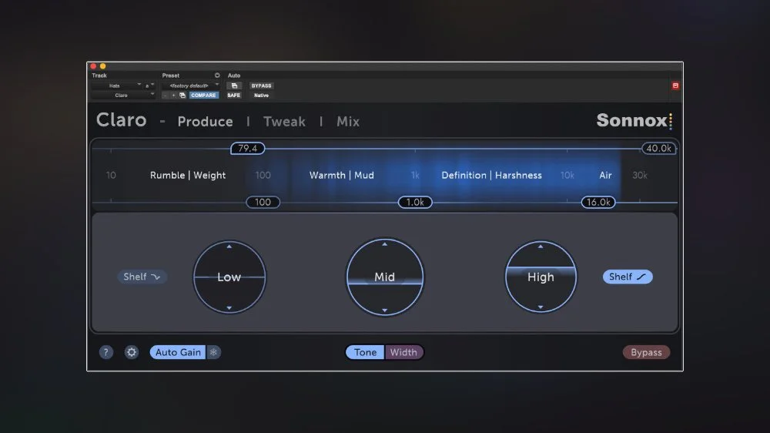The width and height of the screenshot is (770, 433).
Task: Open the Hats track selector dropdown
Action: 116,86
